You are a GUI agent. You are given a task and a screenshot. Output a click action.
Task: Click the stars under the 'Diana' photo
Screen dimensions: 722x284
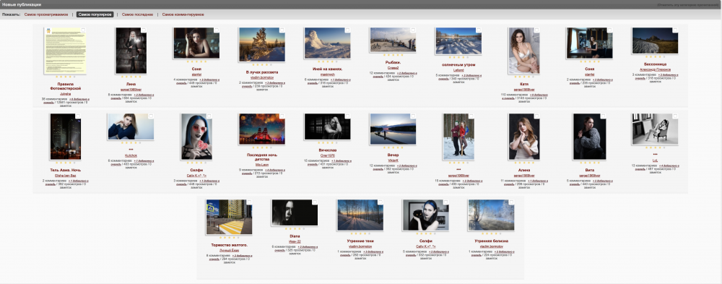(x=295, y=228)
